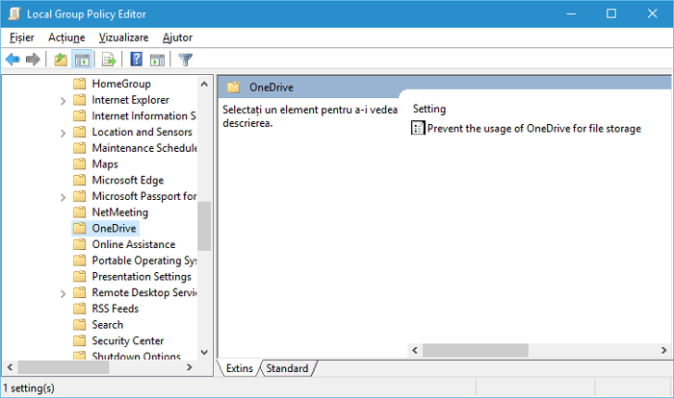Select Security Center in the tree
Image resolution: width=674 pixels, height=398 pixels.
128,340
